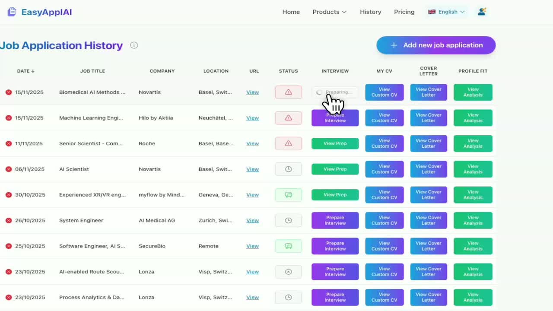553x311 pixels.
Task: Click Add new job application button
Action: (x=436, y=45)
